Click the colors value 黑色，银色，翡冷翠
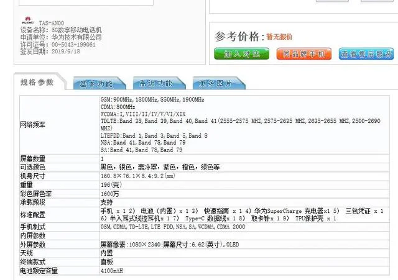This screenshot has height=280, width=398. (160, 167)
